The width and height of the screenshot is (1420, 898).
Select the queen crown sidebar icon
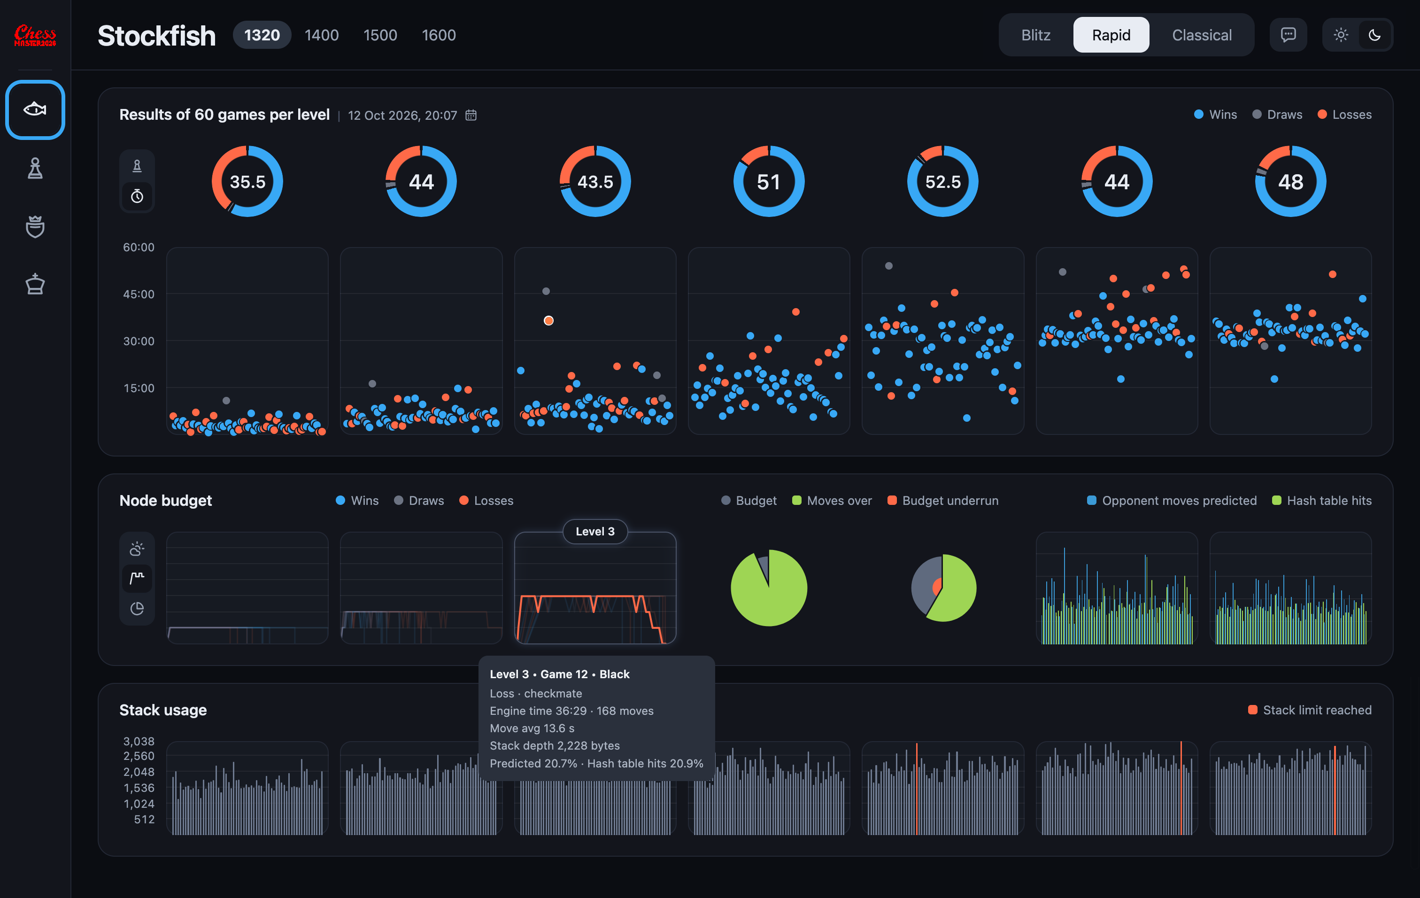click(35, 226)
